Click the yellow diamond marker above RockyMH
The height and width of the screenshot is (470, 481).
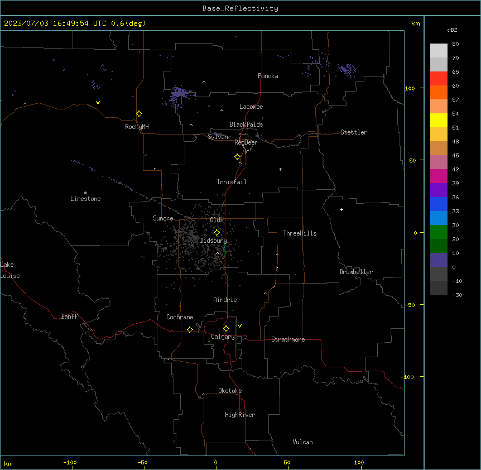pos(140,114)
